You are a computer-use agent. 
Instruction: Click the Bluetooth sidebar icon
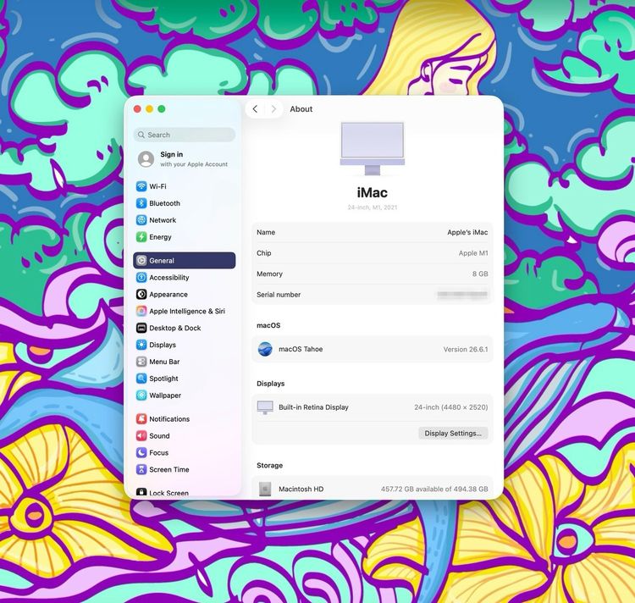click(141, 203)
